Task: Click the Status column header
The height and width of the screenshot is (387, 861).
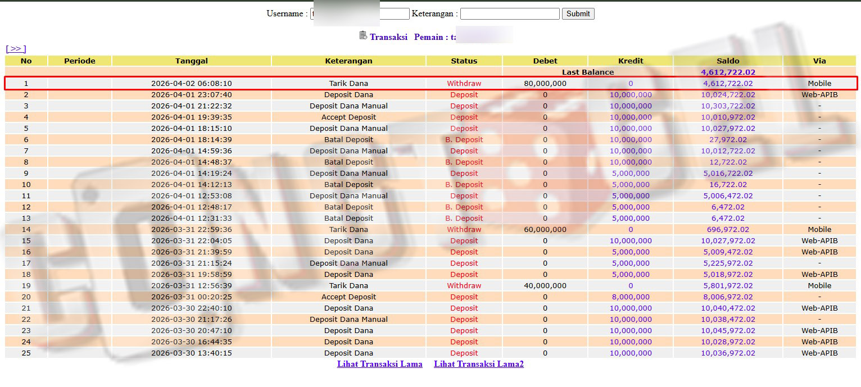Action: point(464,61)
